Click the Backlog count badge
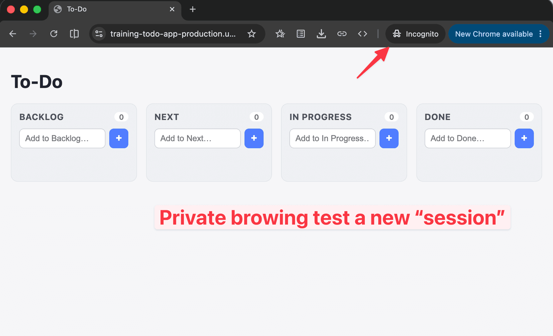 tap(121, 117)
